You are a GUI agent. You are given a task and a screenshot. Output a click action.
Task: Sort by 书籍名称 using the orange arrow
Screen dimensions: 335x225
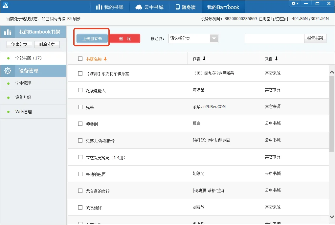[105, 59]
